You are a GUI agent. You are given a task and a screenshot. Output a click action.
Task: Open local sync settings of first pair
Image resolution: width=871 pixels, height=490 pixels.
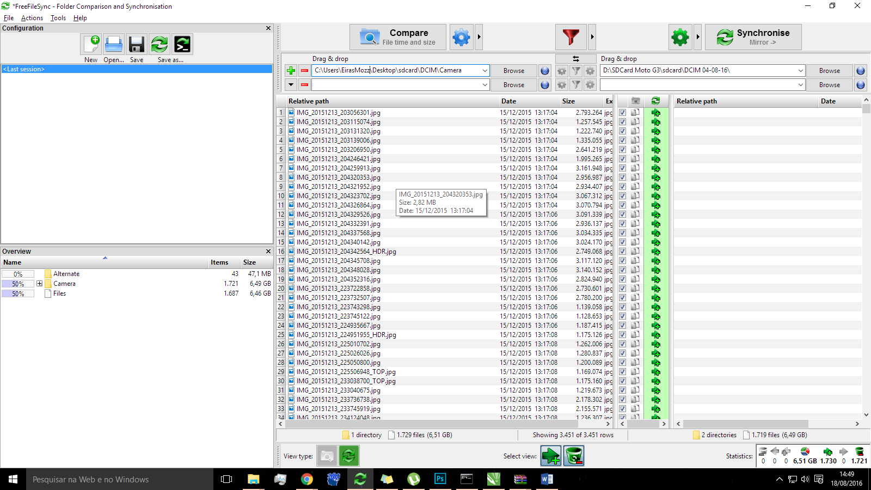coord(590,71)
